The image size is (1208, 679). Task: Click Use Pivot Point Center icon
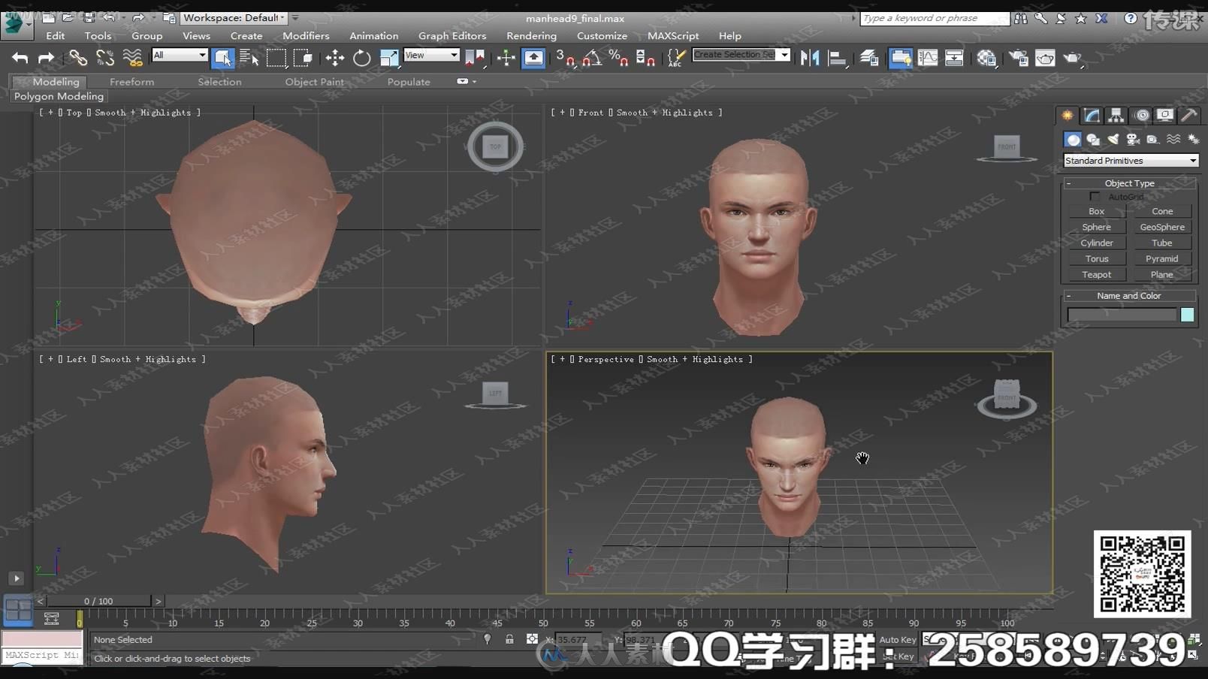coord(475,58)
